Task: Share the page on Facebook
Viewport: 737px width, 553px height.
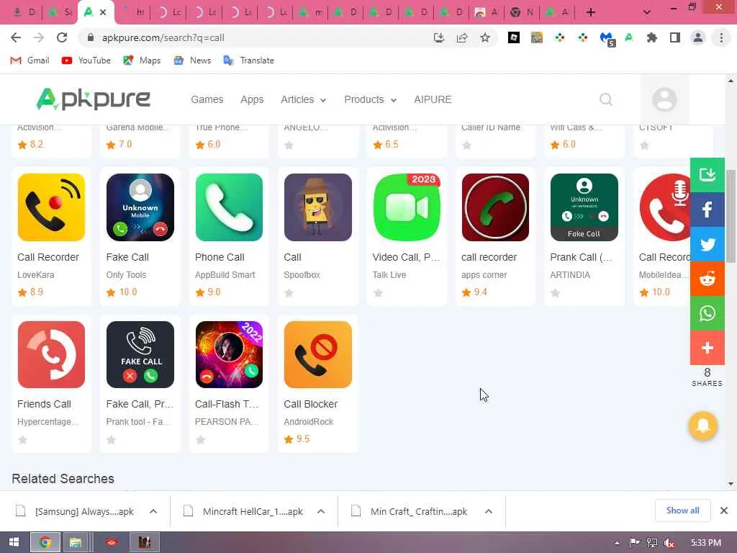Action: tap(707, 210)
